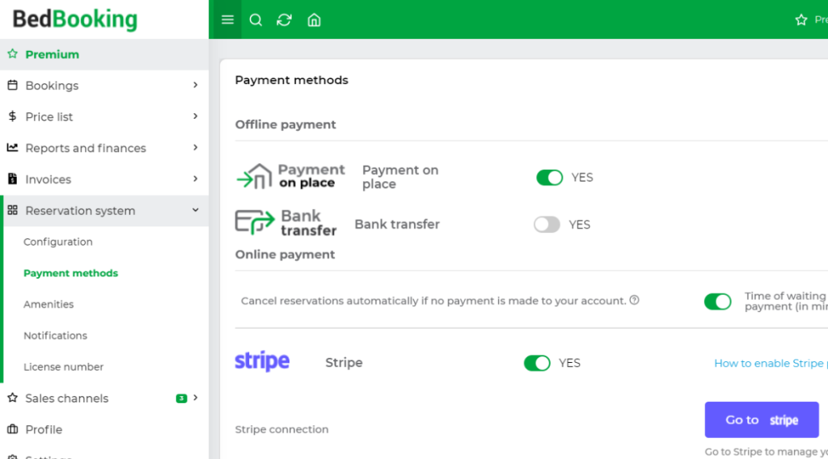Toggle automatic reservation cancellation switch

point(717,301)
